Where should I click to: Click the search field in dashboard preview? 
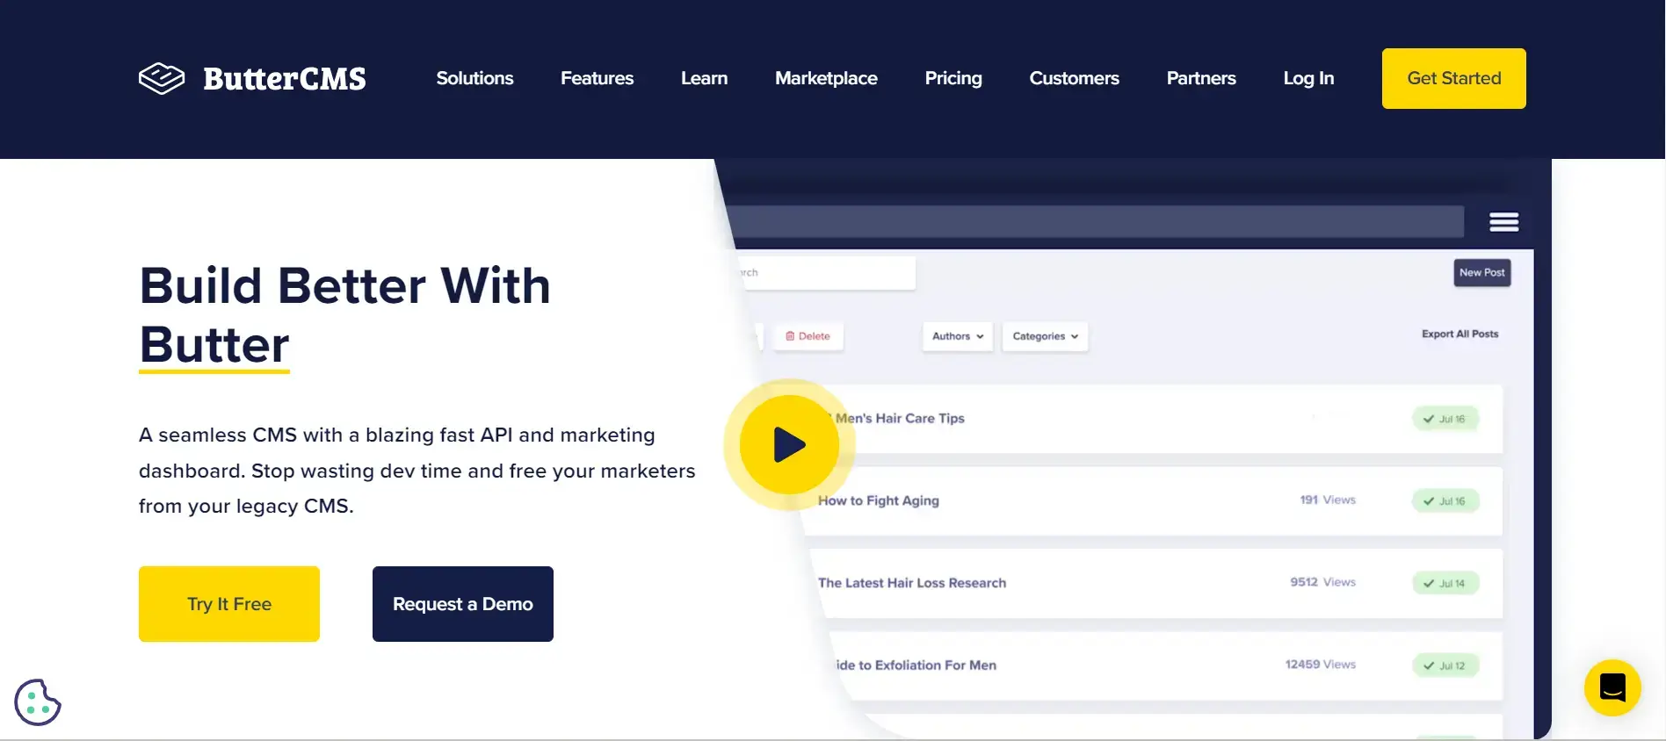pyautogui.click(x=826, y=273)
